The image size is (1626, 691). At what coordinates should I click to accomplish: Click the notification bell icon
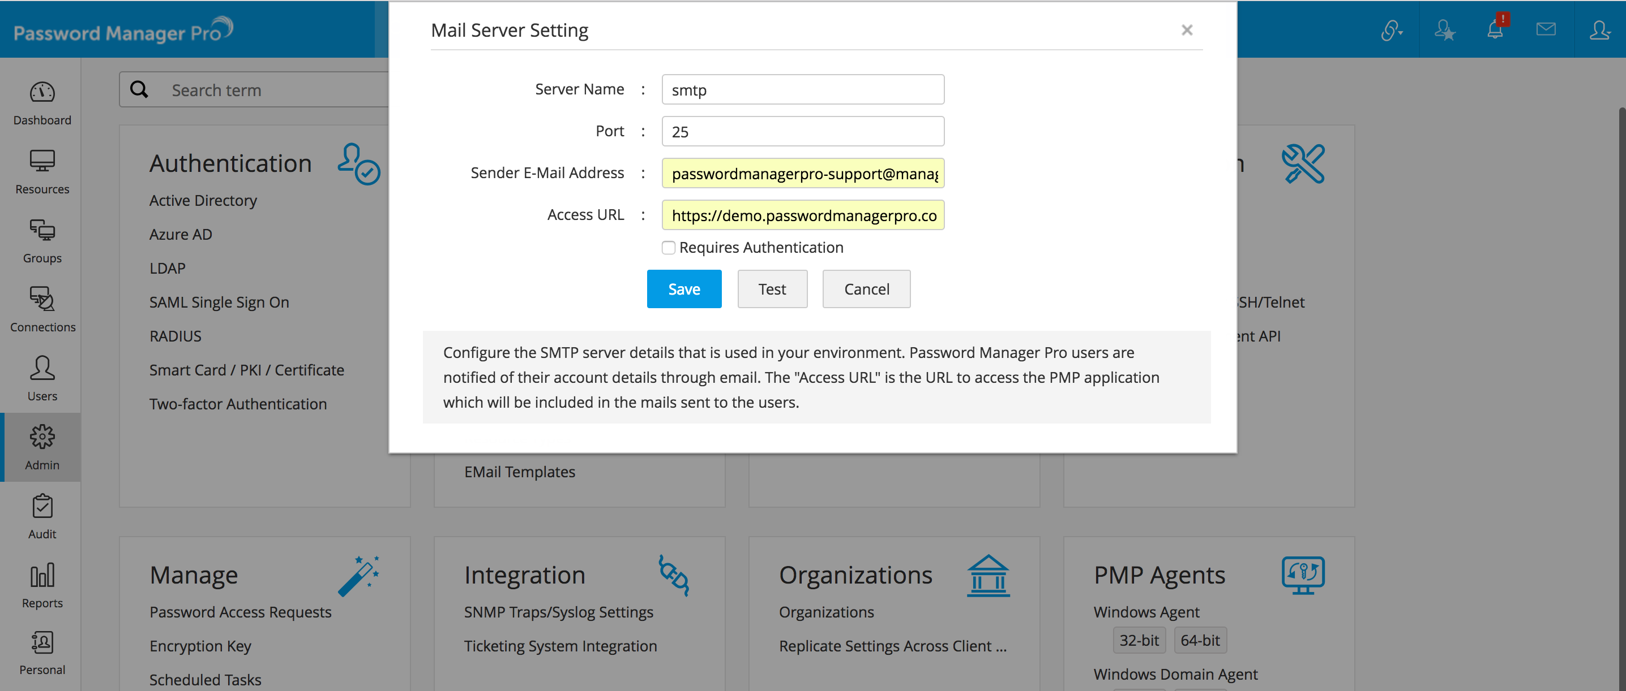(1495, 29)
